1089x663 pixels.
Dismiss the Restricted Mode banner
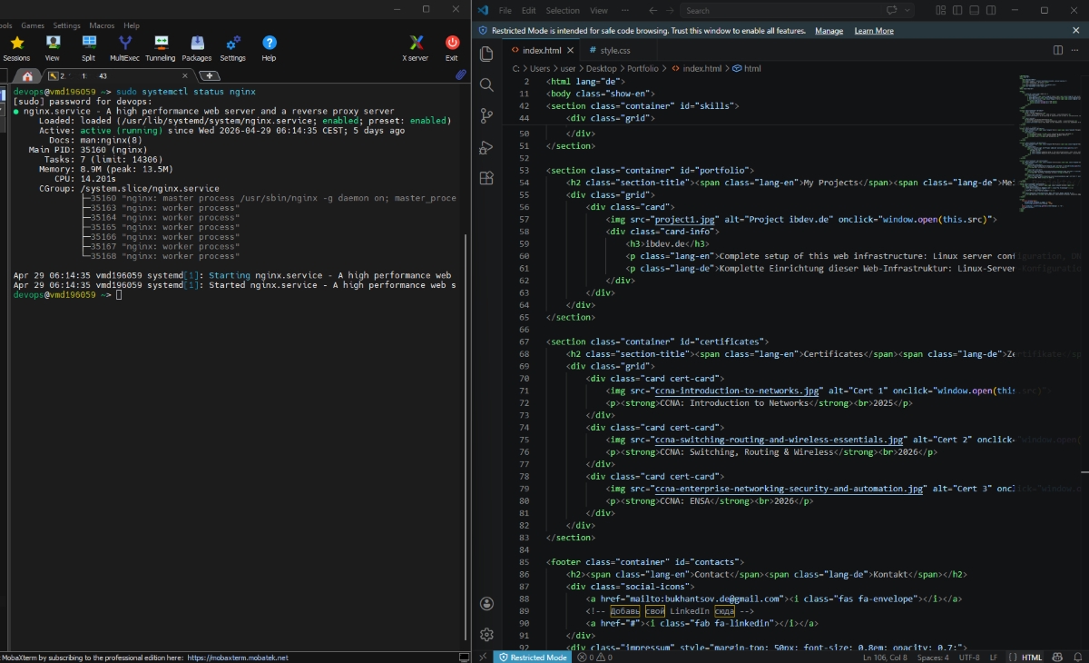click(1076, 30)
